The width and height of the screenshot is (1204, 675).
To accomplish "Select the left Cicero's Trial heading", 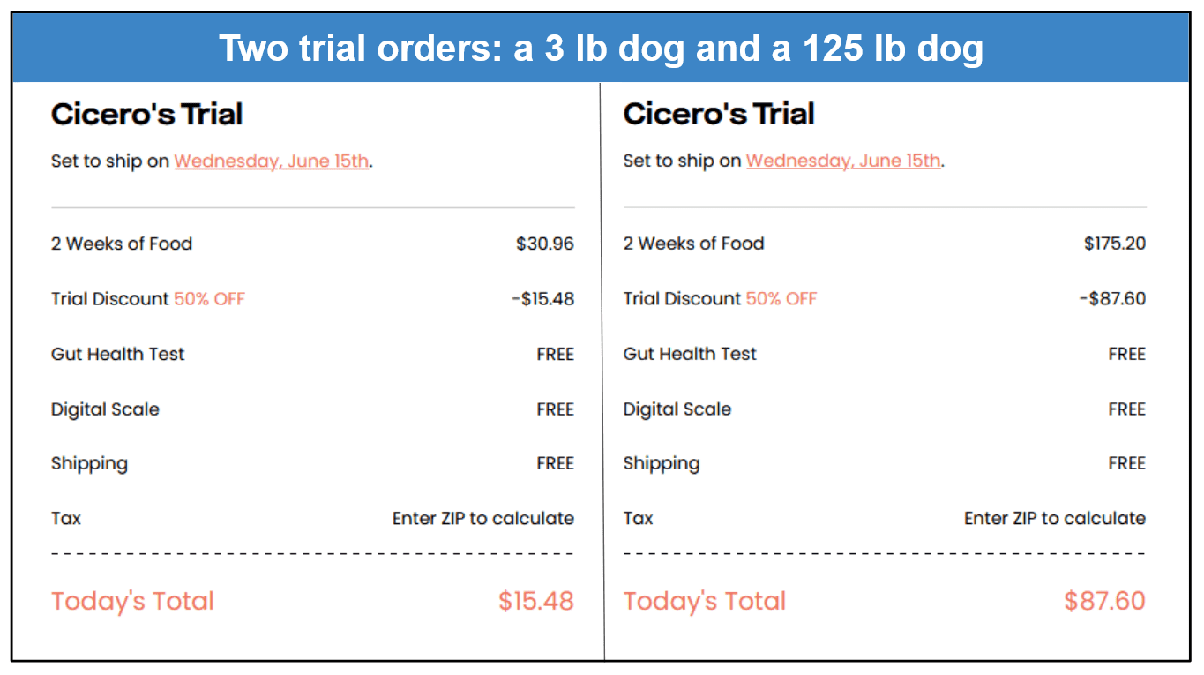I will coord(146,115).
